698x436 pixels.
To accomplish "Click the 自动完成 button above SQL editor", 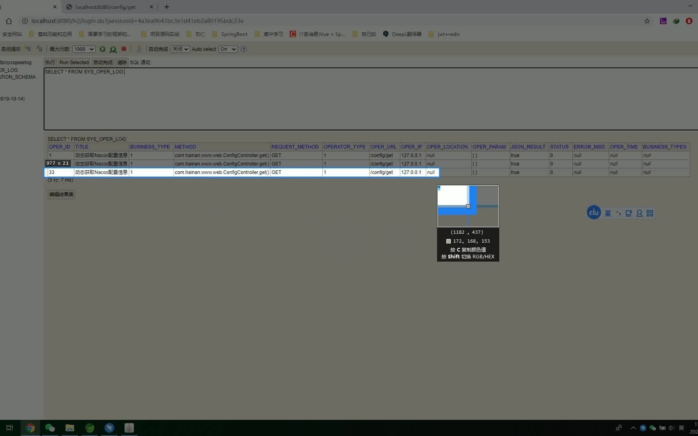I will pyautogui.click(x=103, y=63).
